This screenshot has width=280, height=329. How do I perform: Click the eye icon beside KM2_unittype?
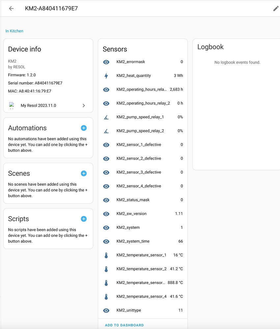coord(106,311)
